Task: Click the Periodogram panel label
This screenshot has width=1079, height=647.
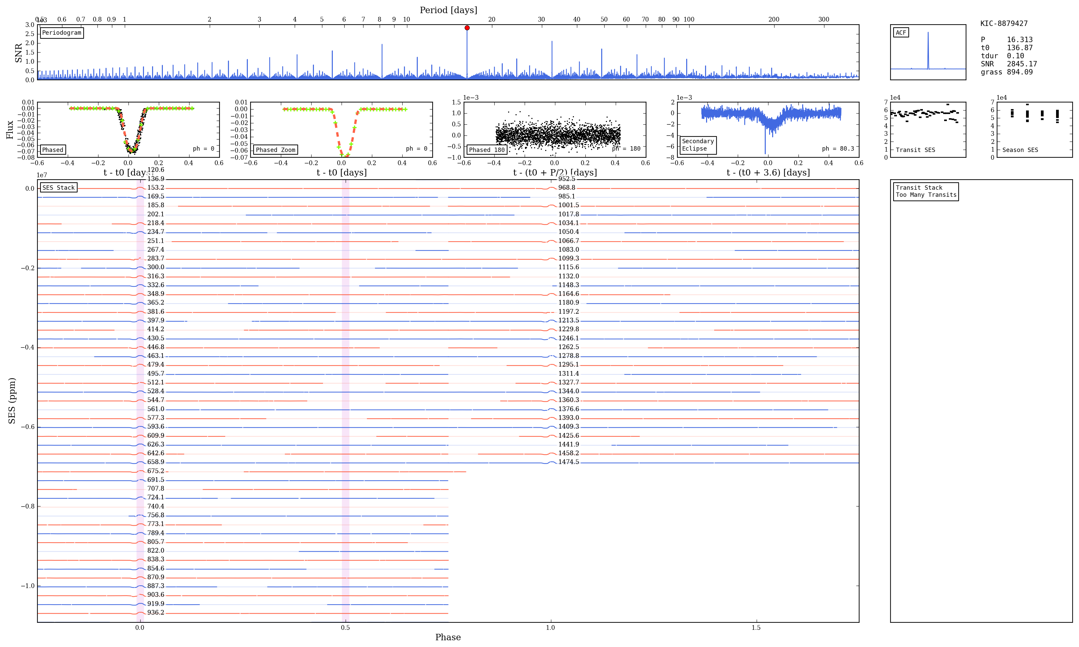Action: pos(61,33)
